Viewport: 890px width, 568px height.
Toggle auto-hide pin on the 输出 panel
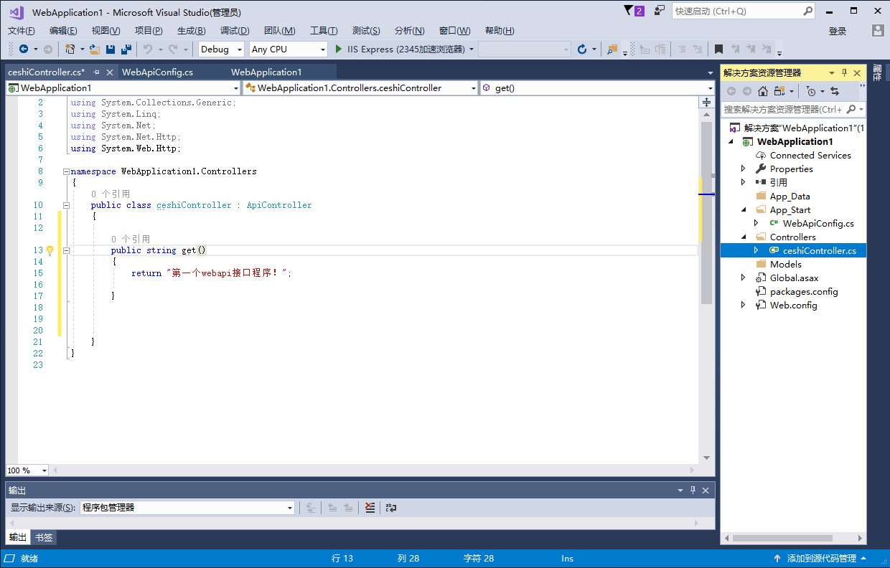pyautogui.click(x=693, y=491)
